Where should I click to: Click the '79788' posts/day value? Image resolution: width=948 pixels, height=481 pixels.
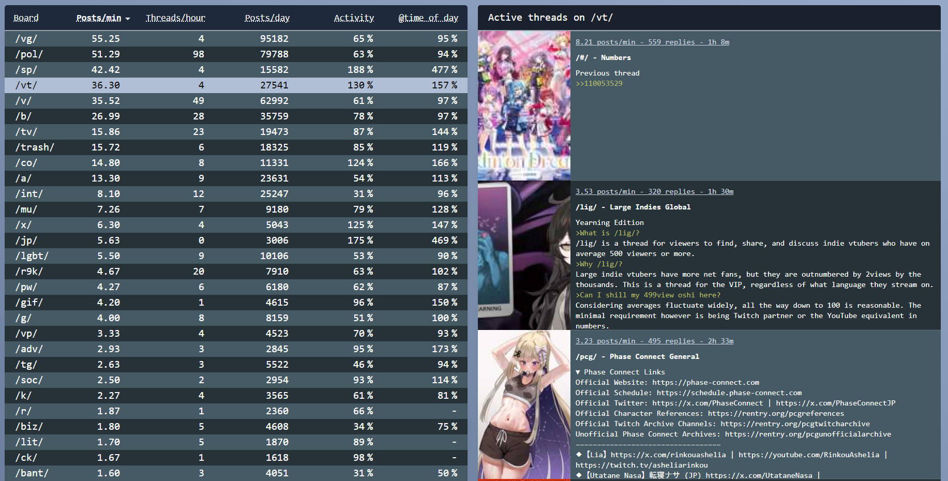click(274, 54)
